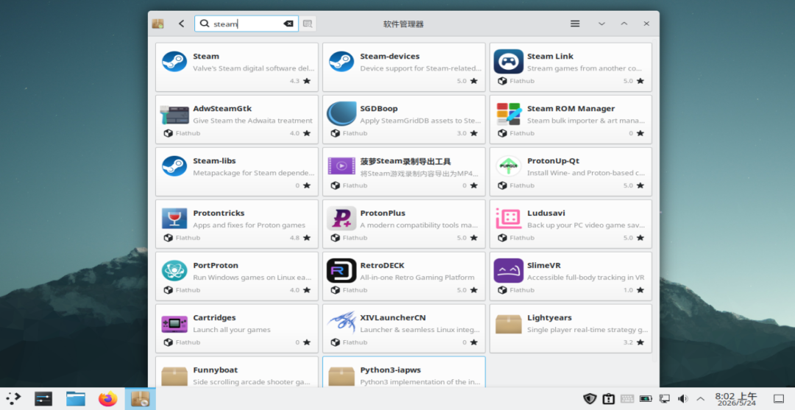Click inside the steam search field

(x=247, y=24)
